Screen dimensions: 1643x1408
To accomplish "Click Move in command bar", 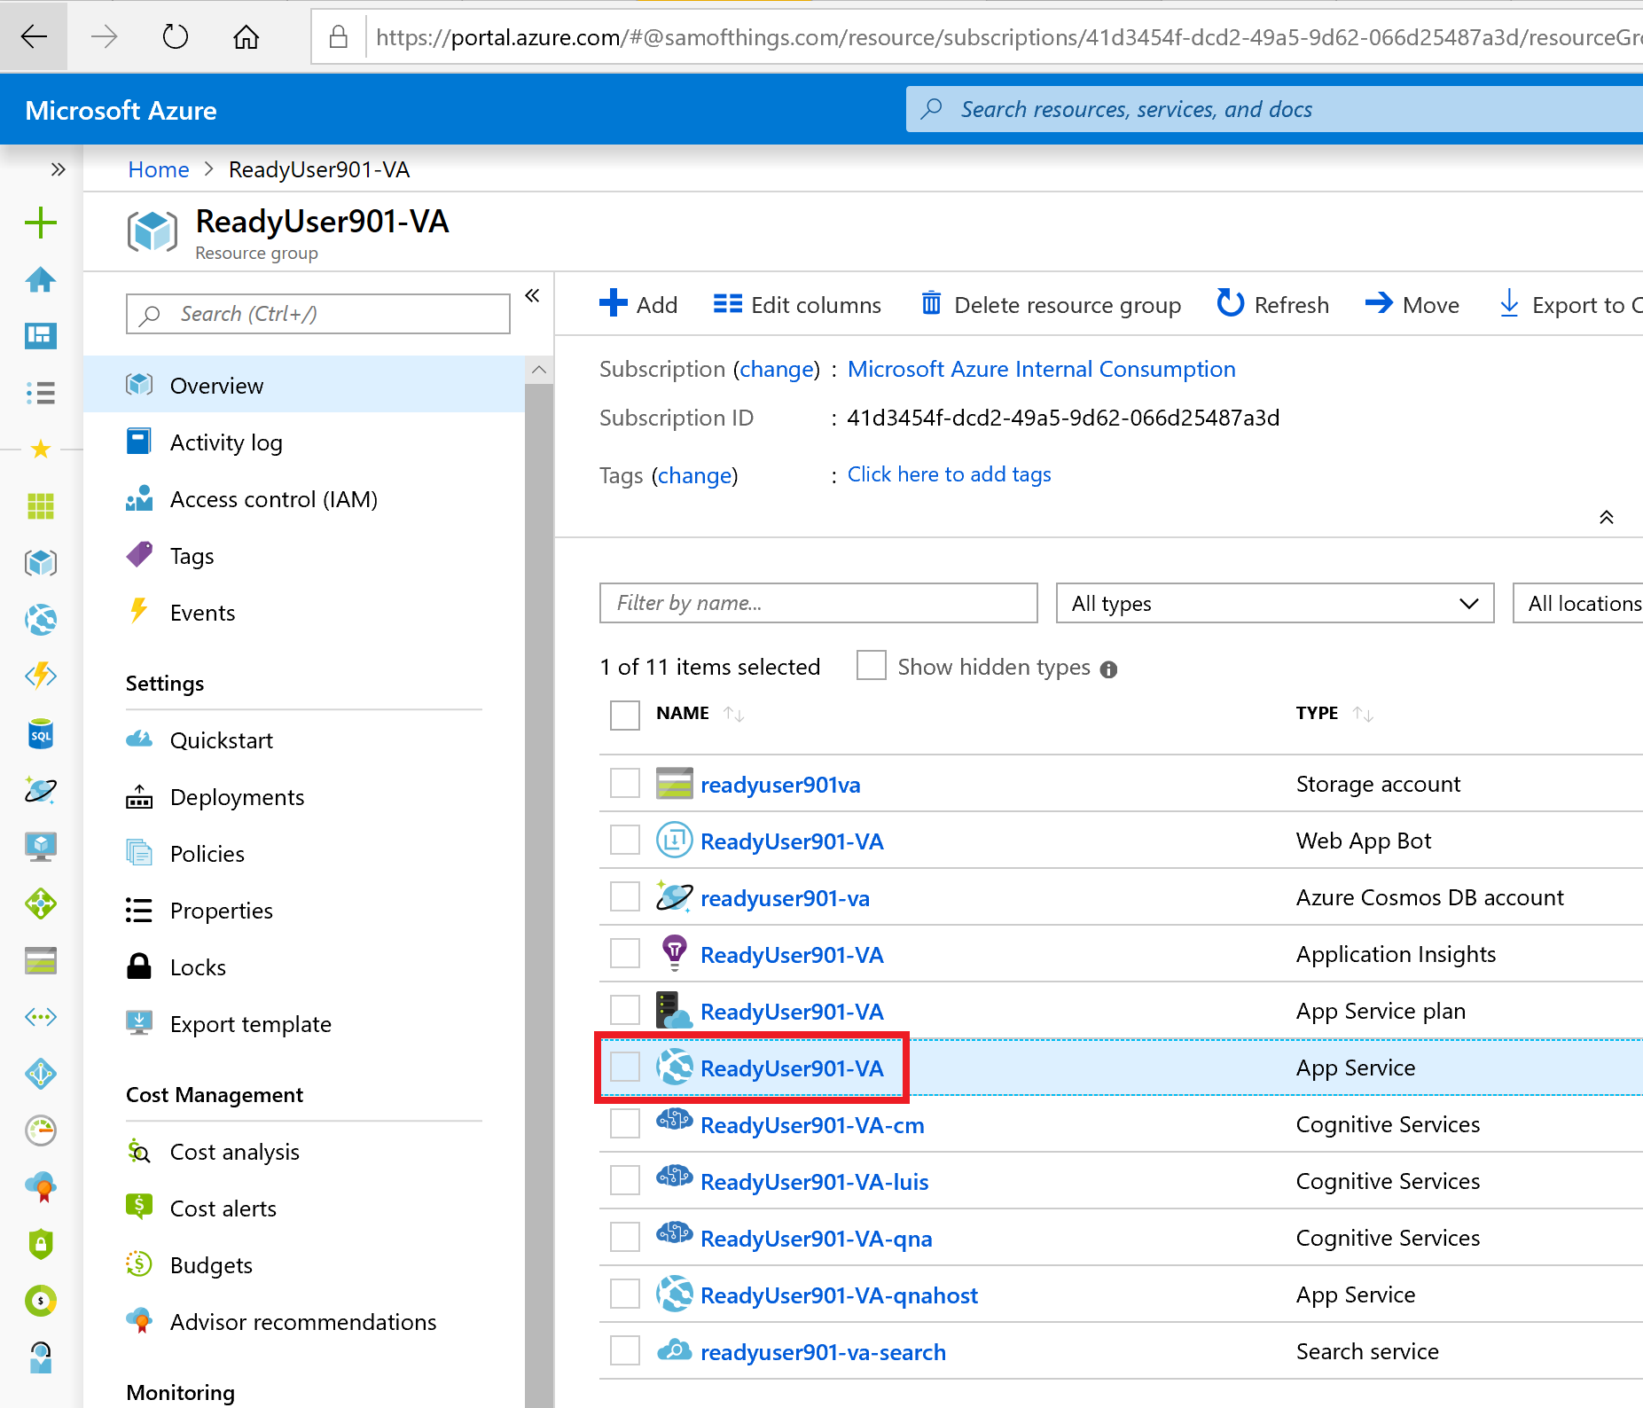I will (1412, 304).
